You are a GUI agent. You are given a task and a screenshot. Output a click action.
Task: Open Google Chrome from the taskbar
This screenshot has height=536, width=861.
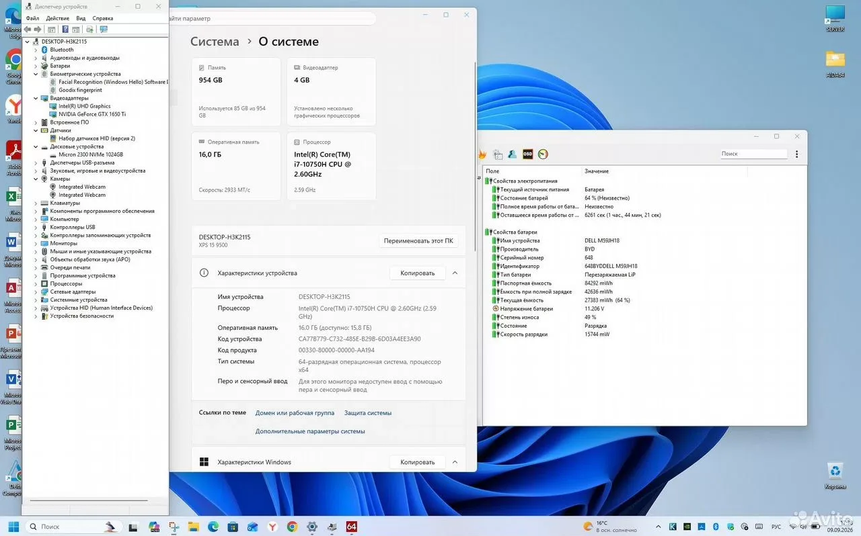[292, 527]
